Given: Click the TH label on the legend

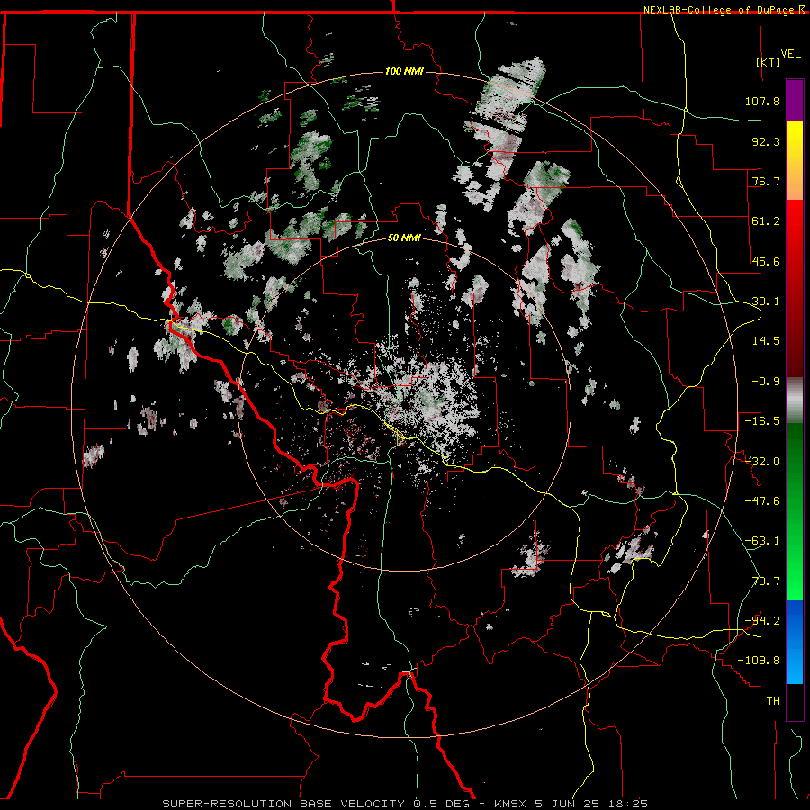Looking at the screenshot, I should point(773,701).
